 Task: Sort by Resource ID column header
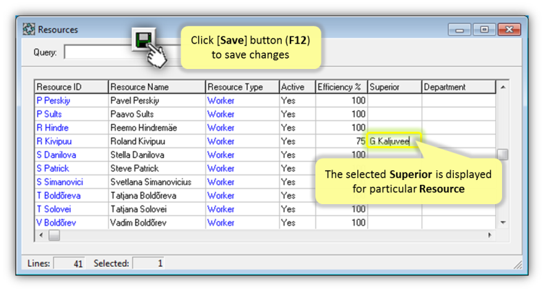coord(71,87)
